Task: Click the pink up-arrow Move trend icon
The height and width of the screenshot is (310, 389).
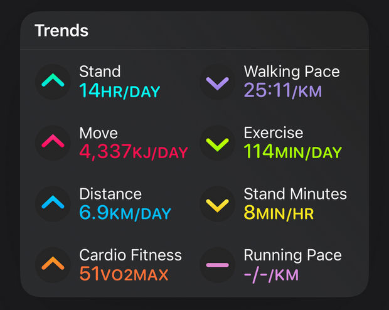Action: point(54,142)
